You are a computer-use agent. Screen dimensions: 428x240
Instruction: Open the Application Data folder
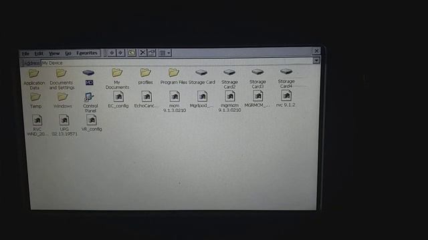click(34, 79)
